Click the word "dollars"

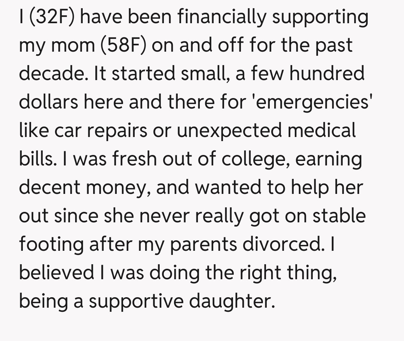(48, 102)
